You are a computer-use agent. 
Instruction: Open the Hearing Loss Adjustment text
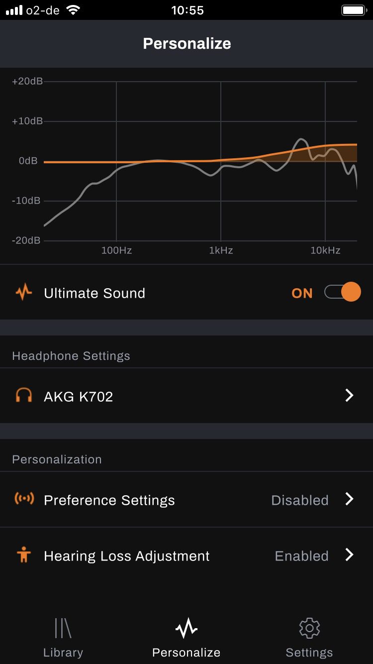coord(126,556)
